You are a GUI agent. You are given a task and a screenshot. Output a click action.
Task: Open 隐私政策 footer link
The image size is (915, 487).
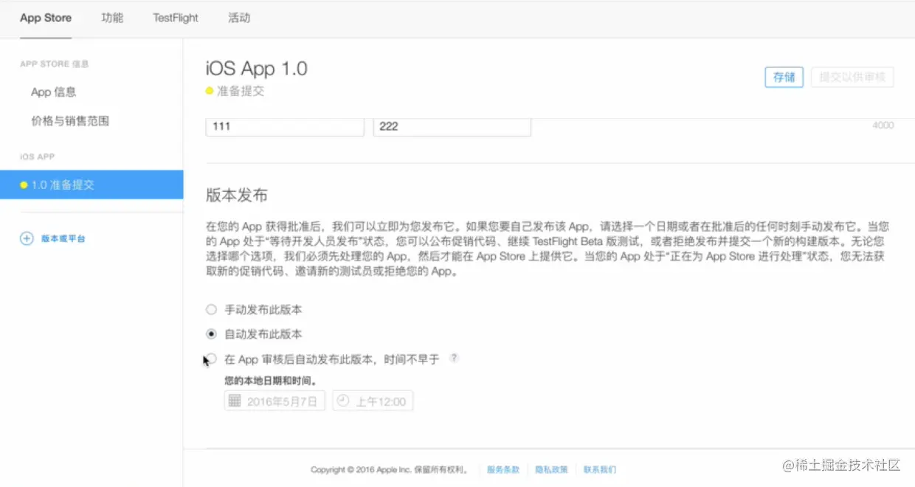tap(551, 469)
